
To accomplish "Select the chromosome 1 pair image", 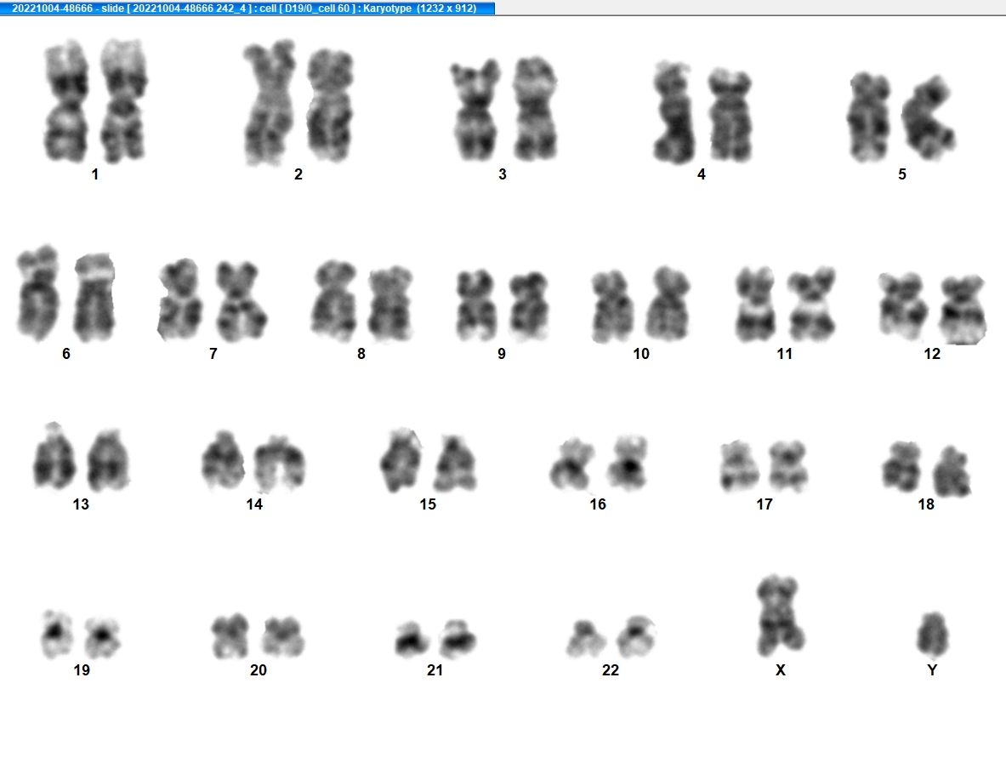I will pos(95,100).
